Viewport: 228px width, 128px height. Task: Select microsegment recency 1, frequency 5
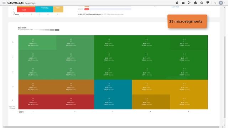[x=37, y=43]
